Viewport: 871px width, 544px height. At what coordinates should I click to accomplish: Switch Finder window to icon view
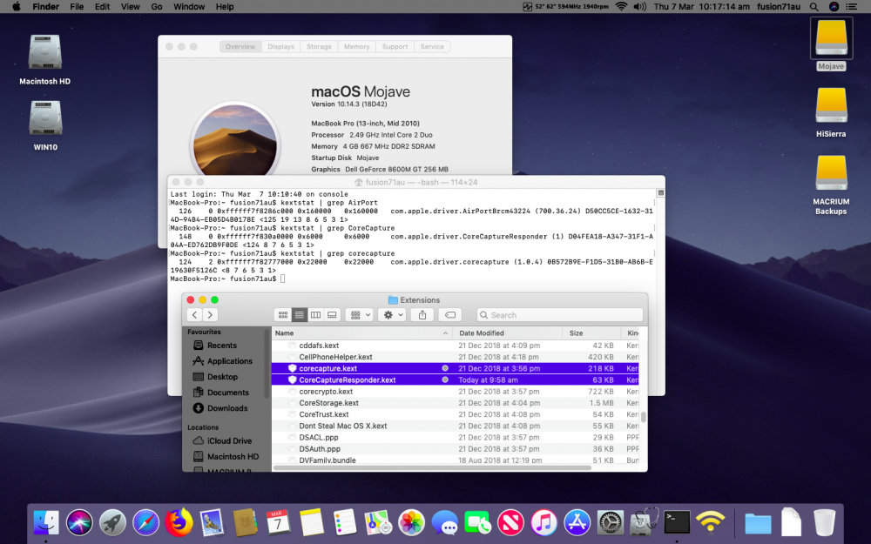[x=283, y=315]
